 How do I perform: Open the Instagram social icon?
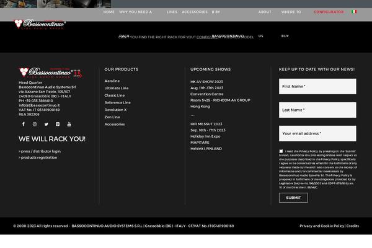pyautogui.click(x=35, y=124)
